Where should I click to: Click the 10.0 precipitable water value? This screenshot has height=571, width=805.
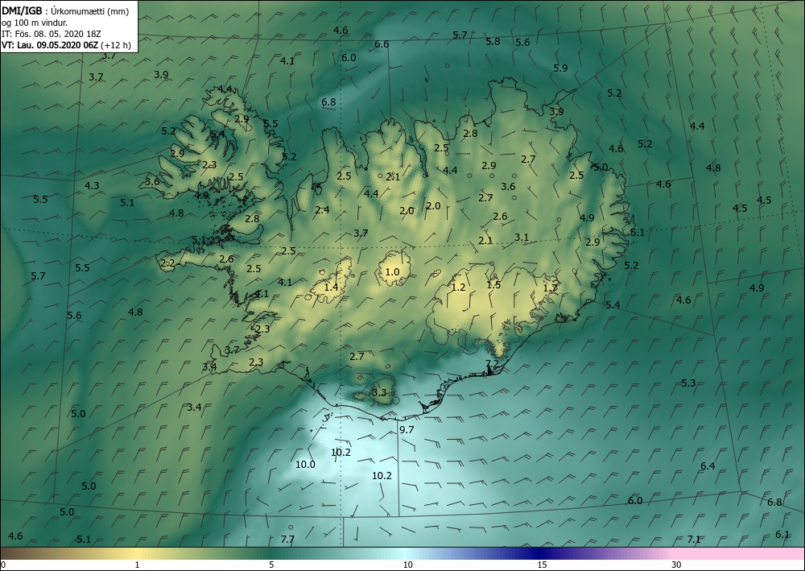305,465
